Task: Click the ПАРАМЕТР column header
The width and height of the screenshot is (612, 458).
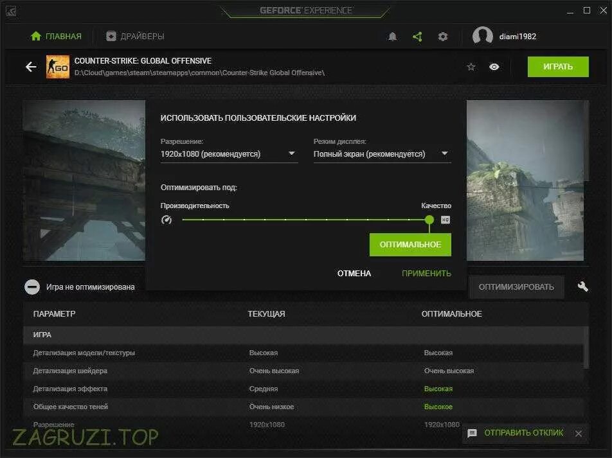Action: [54, 314]
